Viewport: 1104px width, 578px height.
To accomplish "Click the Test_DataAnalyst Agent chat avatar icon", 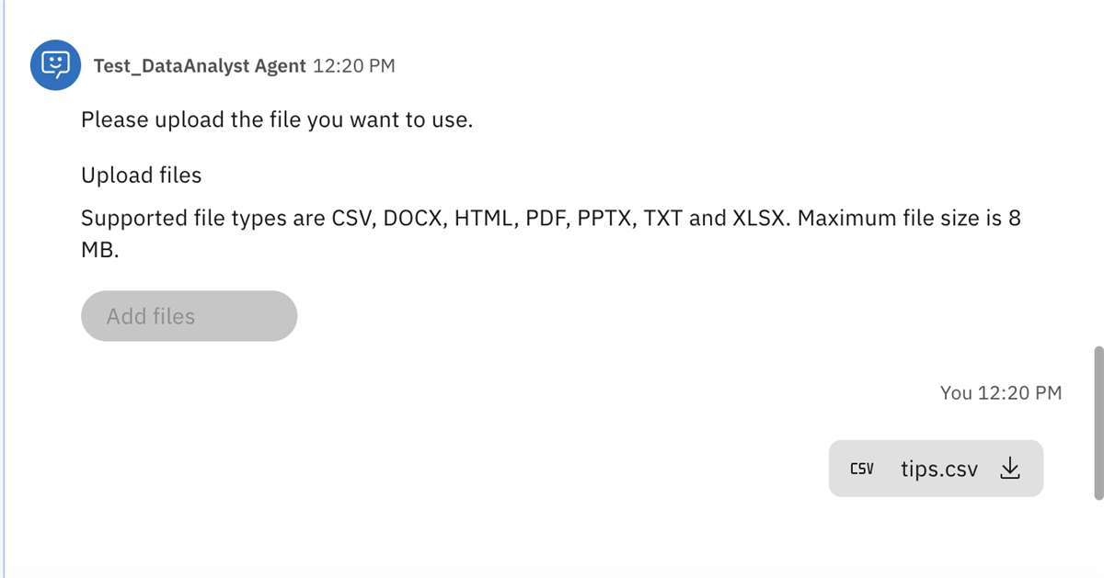I will click(57, 64).
